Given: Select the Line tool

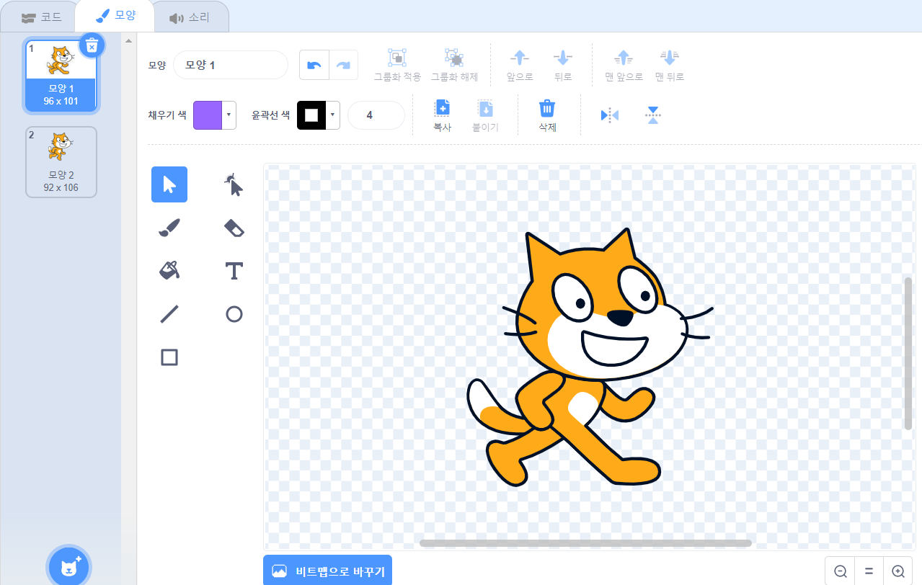Looking at the screenshot, I should tap(169, 314).
